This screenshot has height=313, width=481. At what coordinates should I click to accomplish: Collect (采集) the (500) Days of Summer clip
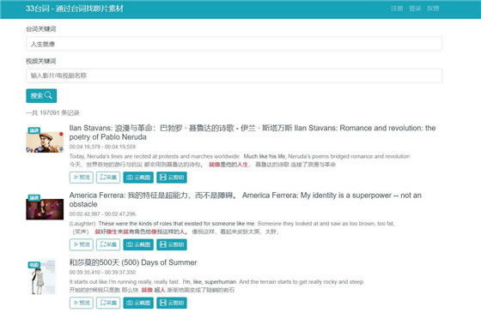(108, 303)
